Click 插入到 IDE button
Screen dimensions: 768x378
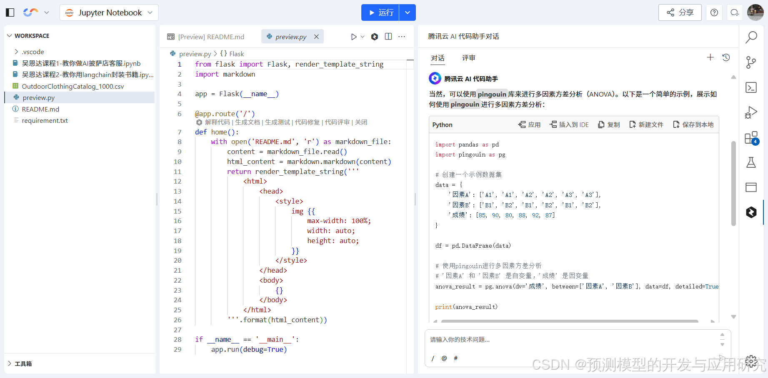569,124
